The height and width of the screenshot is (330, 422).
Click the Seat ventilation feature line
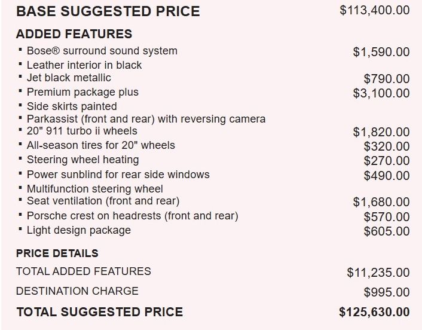(103, 201)
